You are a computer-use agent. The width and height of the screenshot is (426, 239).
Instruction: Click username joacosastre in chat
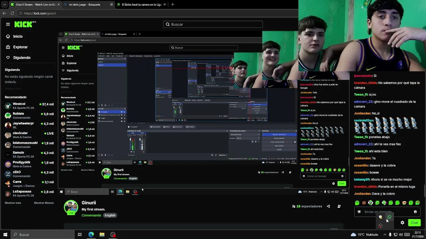click(363, 76)
